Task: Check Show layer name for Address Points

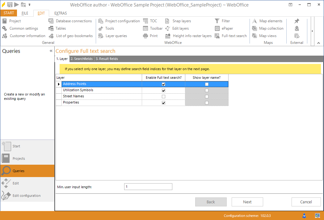Action: tap(207, 84)
